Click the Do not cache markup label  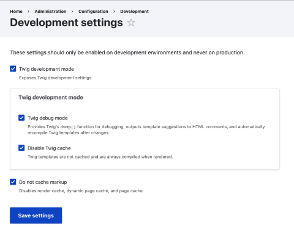click(43, 182)
